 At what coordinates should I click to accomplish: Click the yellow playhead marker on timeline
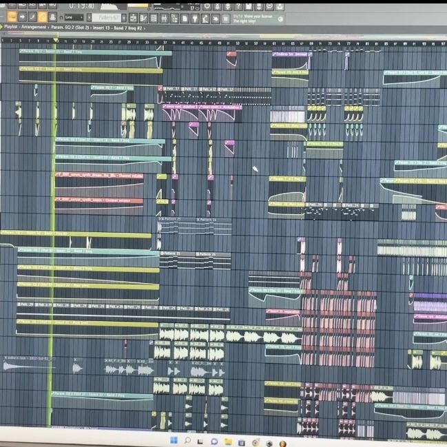pyautogui.click(x=56, y=41)
